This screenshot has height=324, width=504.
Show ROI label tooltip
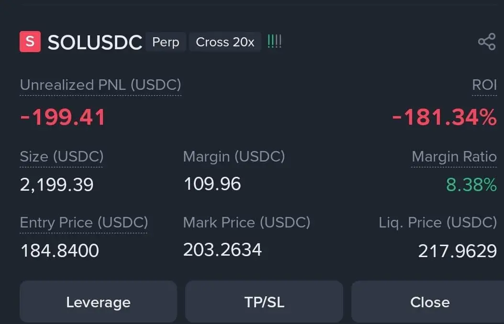[x=484, y=85]
